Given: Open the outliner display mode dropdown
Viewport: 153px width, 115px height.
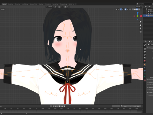Looking at the screenshot, I should [x=146, y=7].
